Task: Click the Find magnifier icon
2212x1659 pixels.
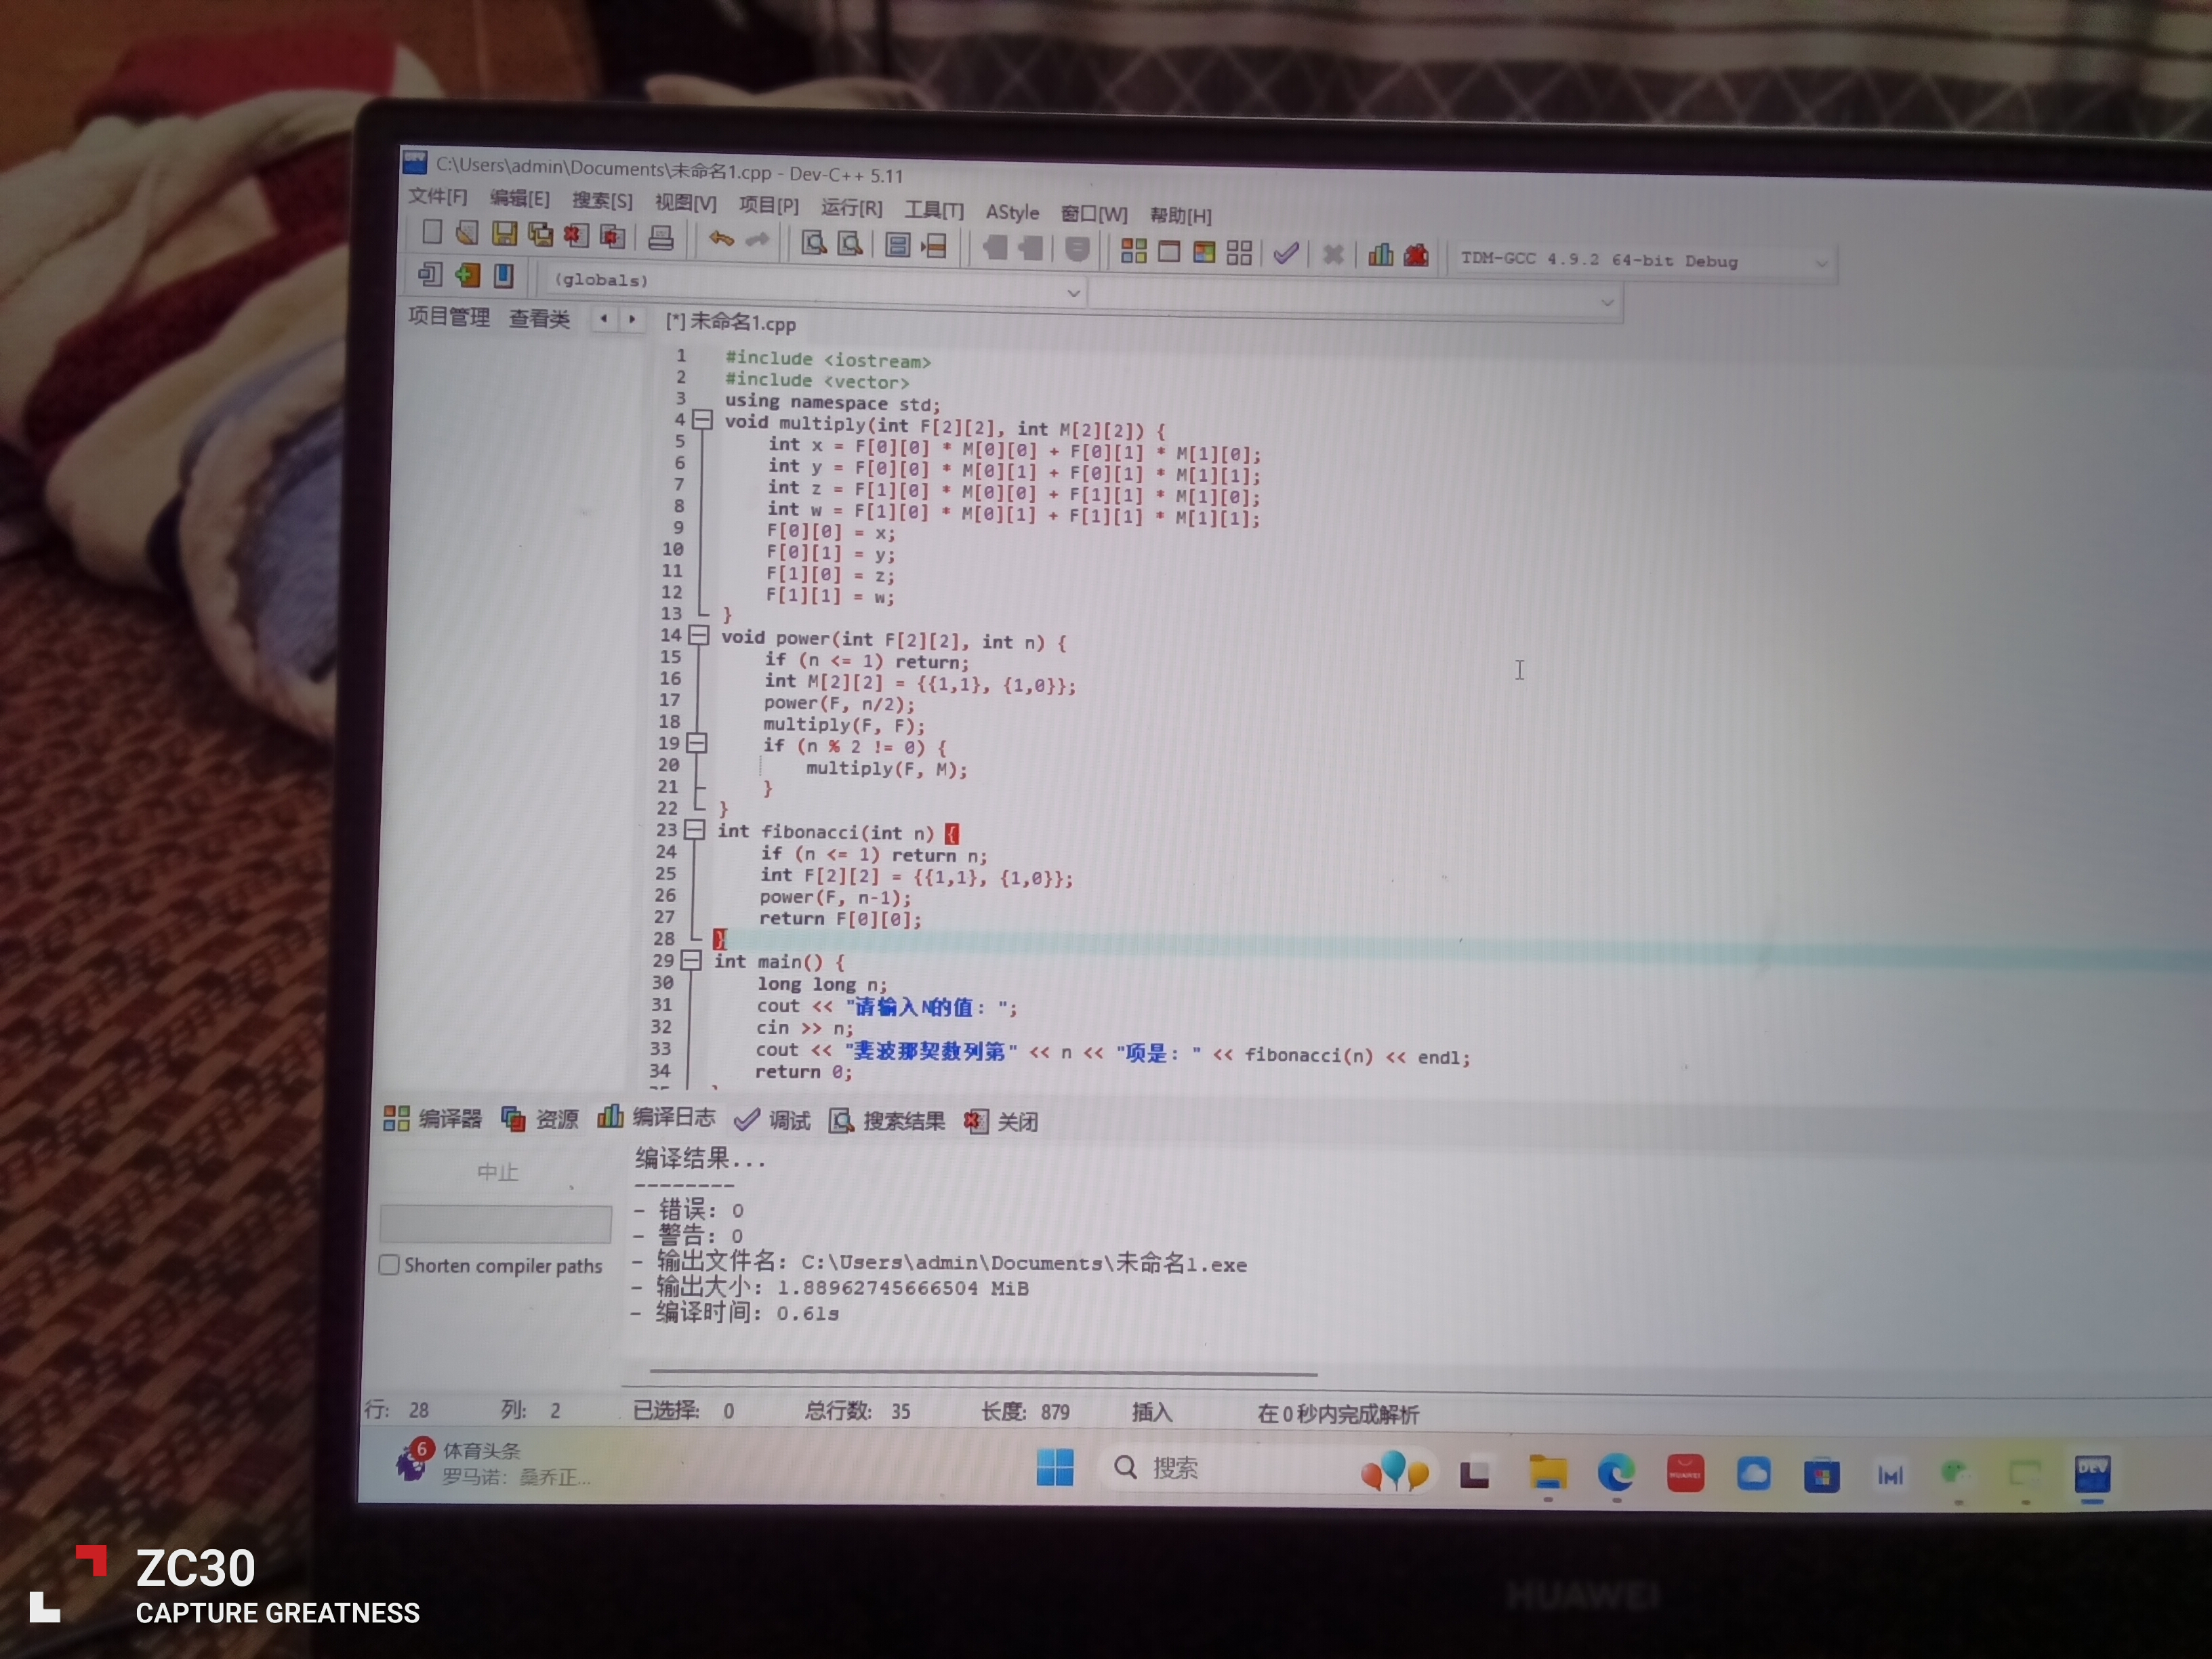Action: pos(814,243)
